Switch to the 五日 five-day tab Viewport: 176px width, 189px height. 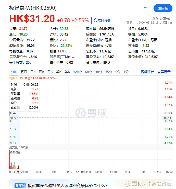[x=23, y=72]
